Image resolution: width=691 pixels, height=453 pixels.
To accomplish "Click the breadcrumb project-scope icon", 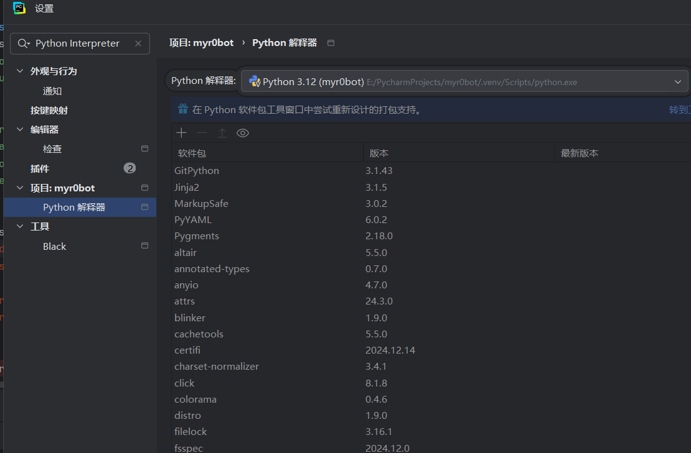I will pyautogui.click(x=331, y=43).
